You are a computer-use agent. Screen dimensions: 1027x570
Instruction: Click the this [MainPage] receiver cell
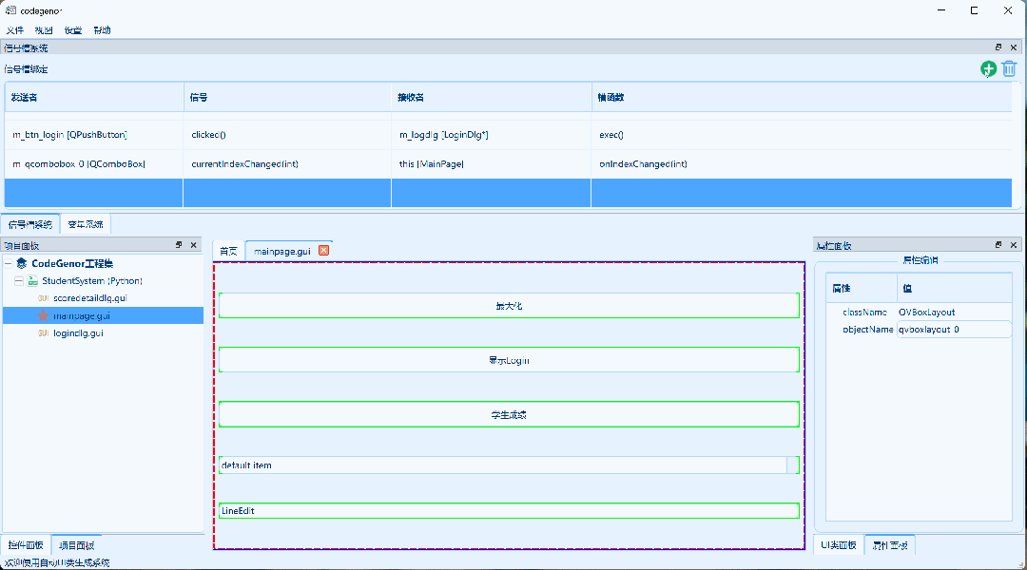coord(492,163)
